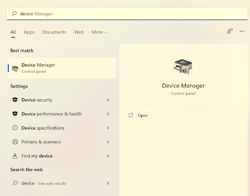
Task: Click the device Manager search input field
Action: pos(127,14)
